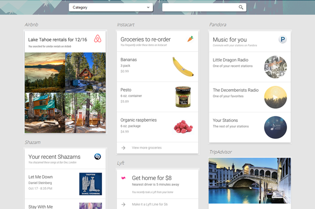The height and width of the screenshot is (209, 315).
Task: Click the Shazam logo icon
Action: (x=98, y=156)
